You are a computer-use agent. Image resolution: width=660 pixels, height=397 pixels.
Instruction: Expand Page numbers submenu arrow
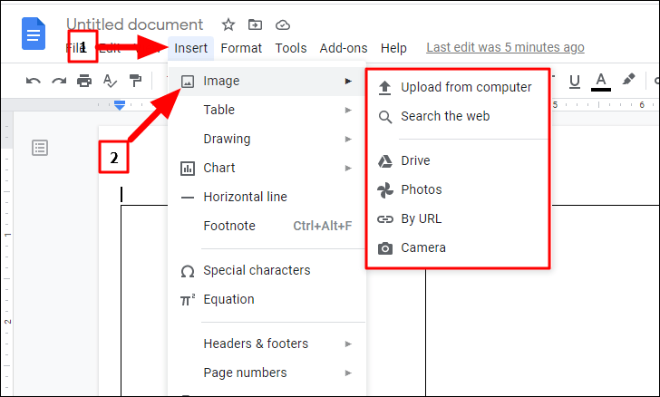pos(348,373)
